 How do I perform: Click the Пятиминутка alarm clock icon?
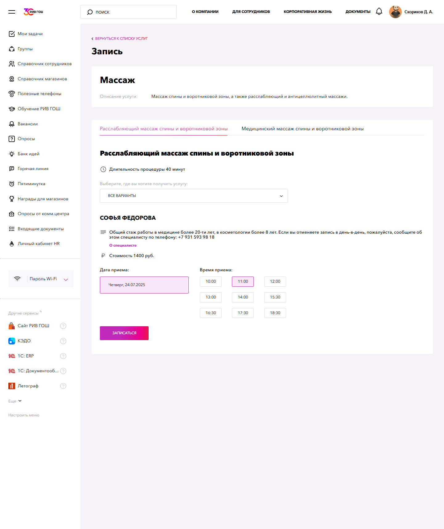point(12,184)
